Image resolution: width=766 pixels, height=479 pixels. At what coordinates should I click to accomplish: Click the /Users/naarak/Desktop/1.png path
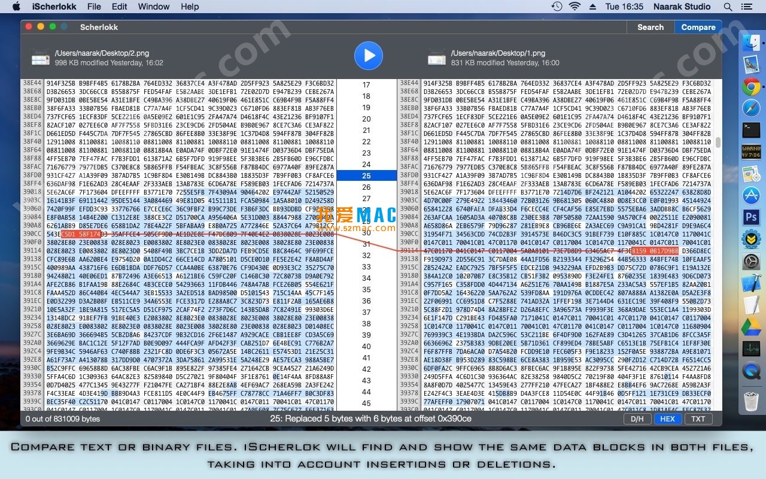(498, 53)
